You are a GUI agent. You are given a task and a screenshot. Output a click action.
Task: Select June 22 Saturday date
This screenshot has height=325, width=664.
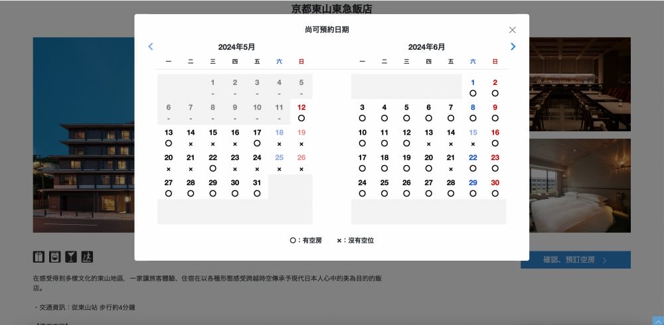click(473, 162)
